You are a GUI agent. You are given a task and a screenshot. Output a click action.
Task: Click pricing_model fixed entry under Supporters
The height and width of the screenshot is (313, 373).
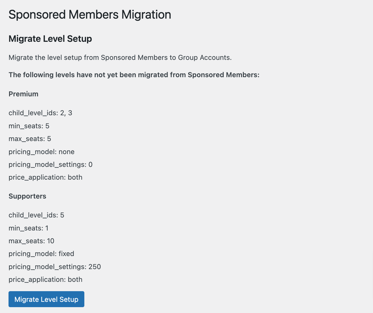[41, 254]
